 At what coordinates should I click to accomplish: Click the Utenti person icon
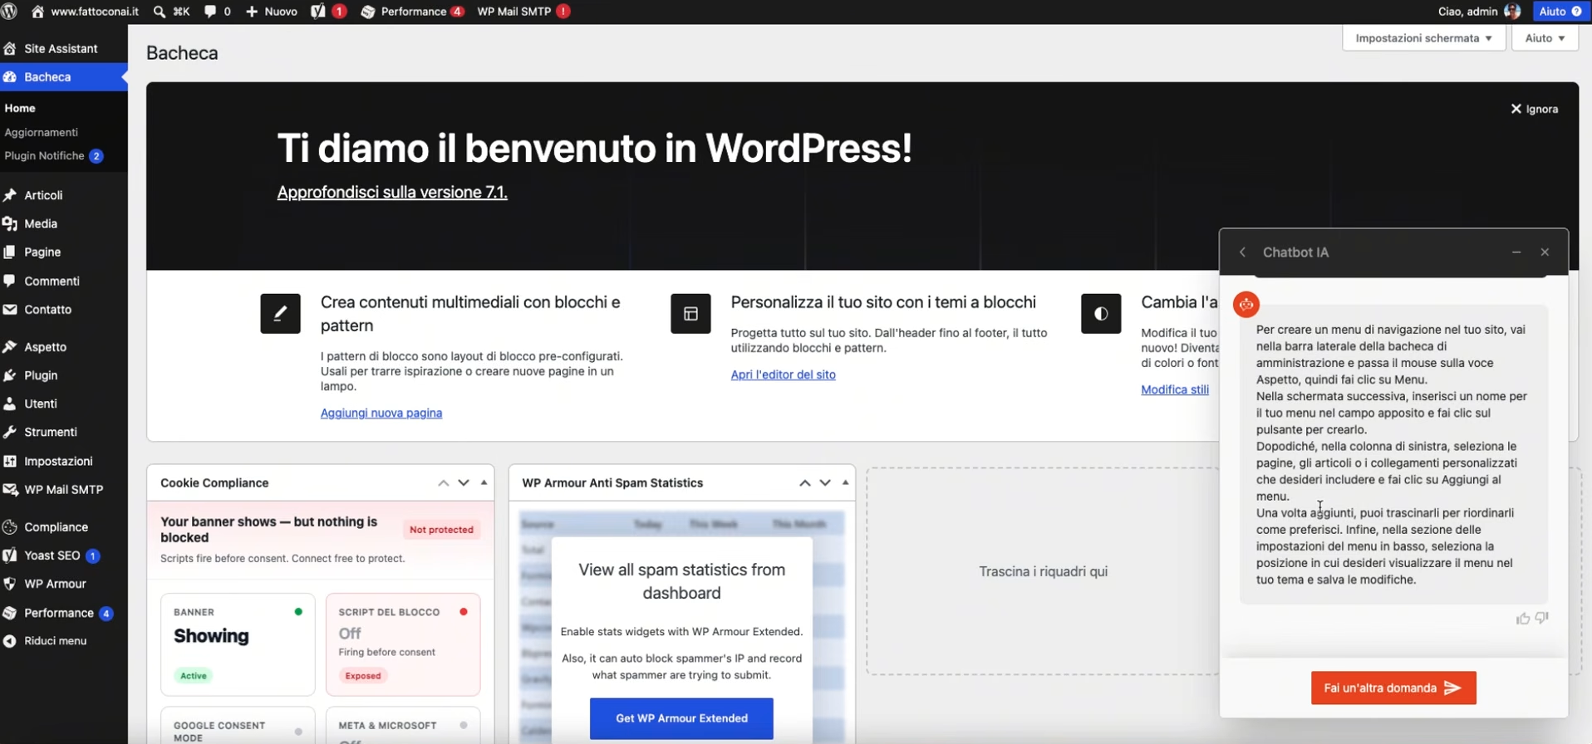pyautogui.click(x=10, y=404)
